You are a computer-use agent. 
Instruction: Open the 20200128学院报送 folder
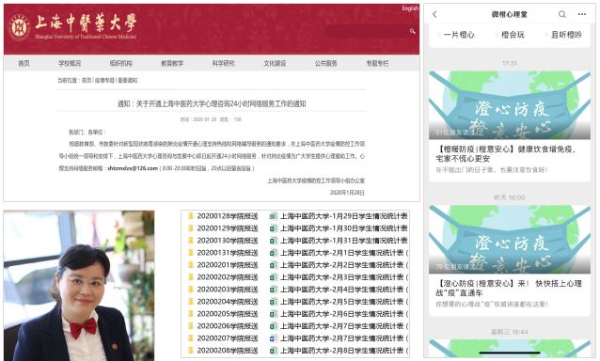224,216
